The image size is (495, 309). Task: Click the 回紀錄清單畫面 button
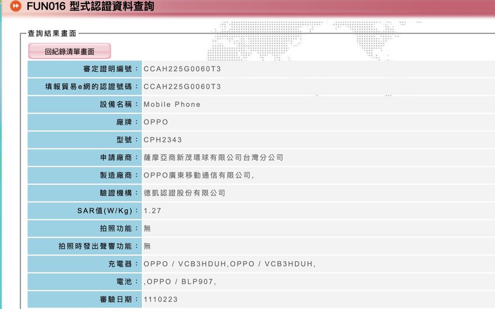69,51
